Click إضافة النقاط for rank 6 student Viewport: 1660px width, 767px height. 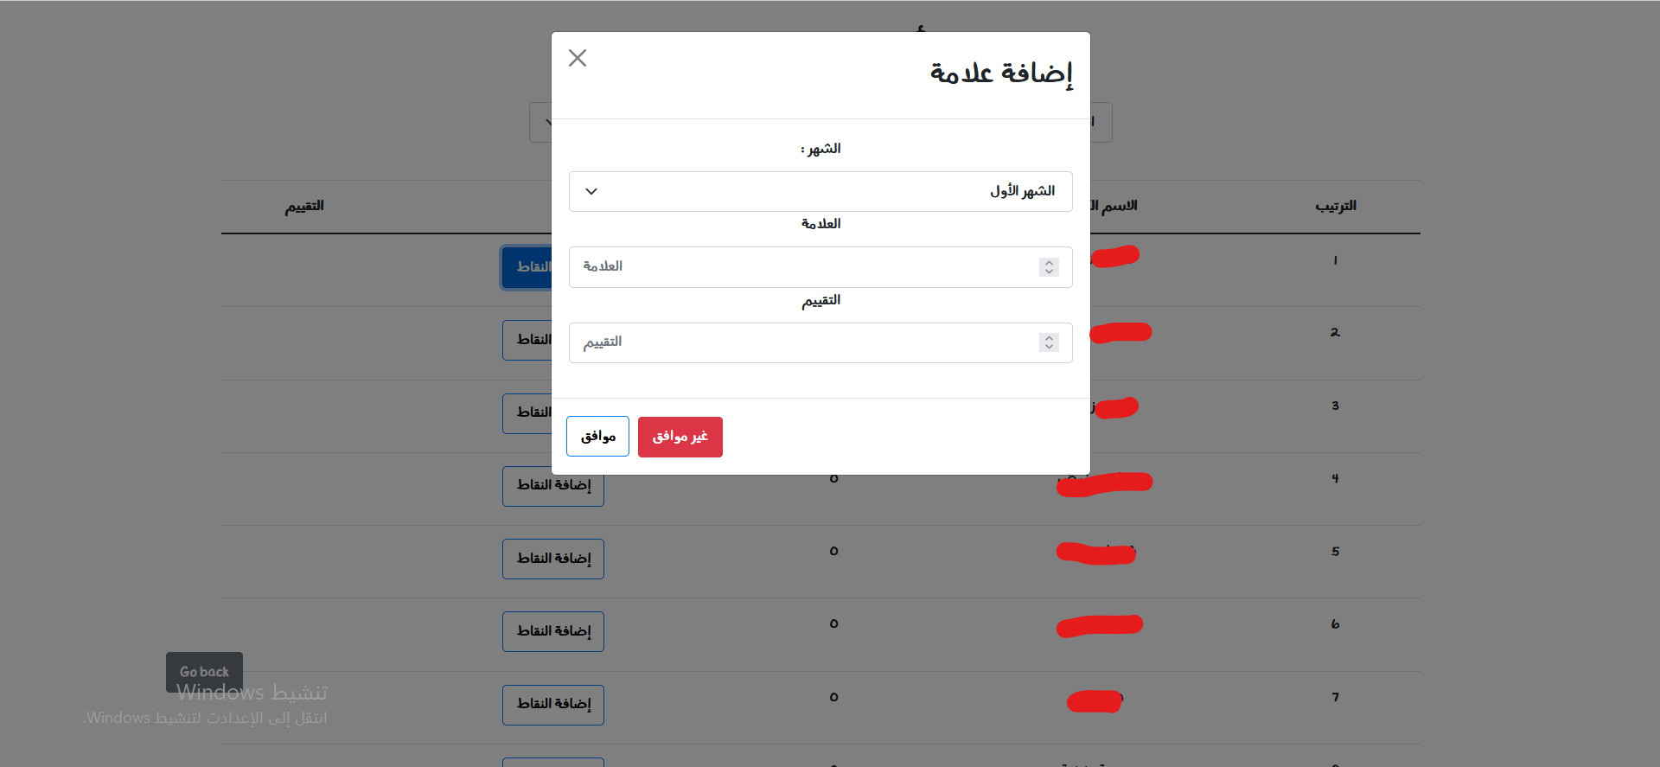pos(552,631)
